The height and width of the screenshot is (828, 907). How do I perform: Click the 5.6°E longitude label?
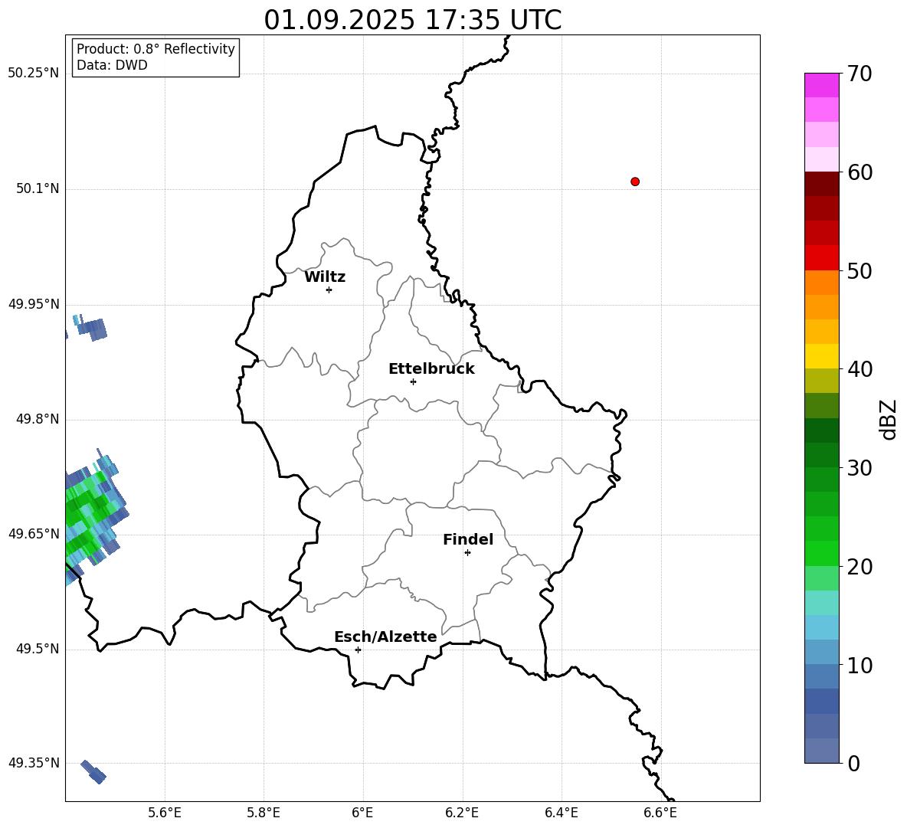(x=165, y=813)
